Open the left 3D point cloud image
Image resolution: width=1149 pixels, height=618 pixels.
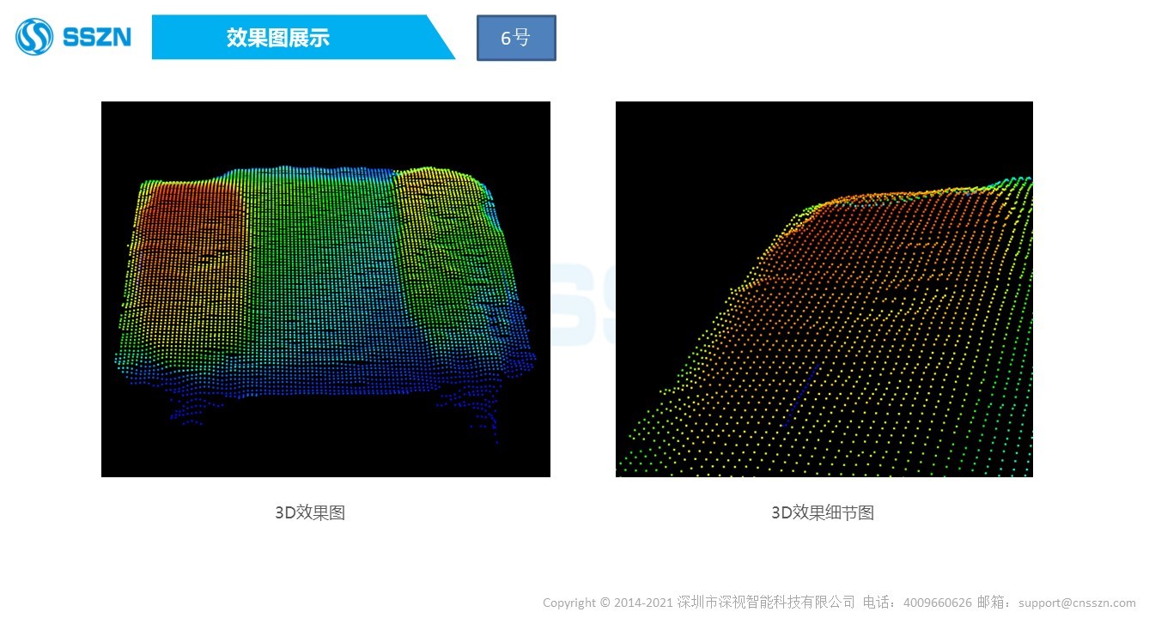point(325,289)
